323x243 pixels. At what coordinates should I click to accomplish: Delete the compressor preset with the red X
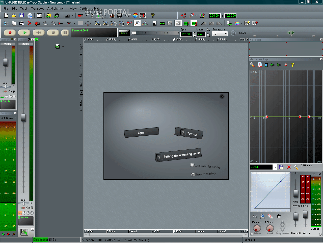(289, 167)
